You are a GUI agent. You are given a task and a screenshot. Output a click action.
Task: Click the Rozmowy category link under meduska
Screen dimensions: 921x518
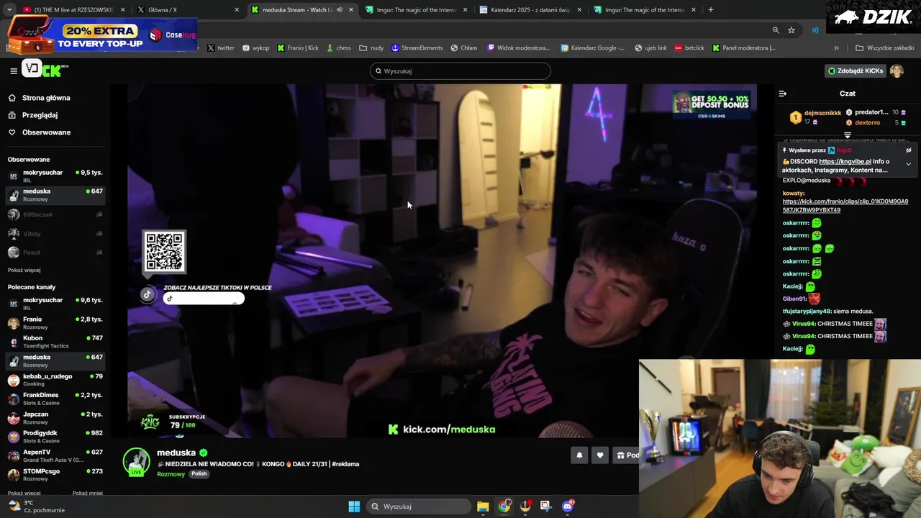[171, 474]
